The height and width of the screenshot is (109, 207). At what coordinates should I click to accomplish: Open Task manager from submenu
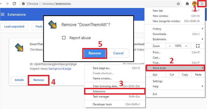115,97
